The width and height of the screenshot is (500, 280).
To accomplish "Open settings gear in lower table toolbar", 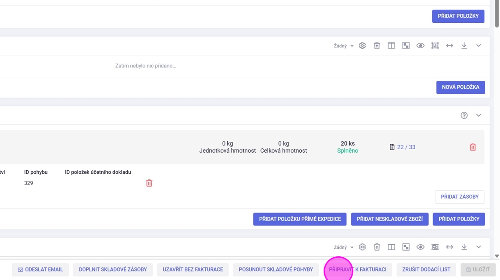I will point(362,247).
